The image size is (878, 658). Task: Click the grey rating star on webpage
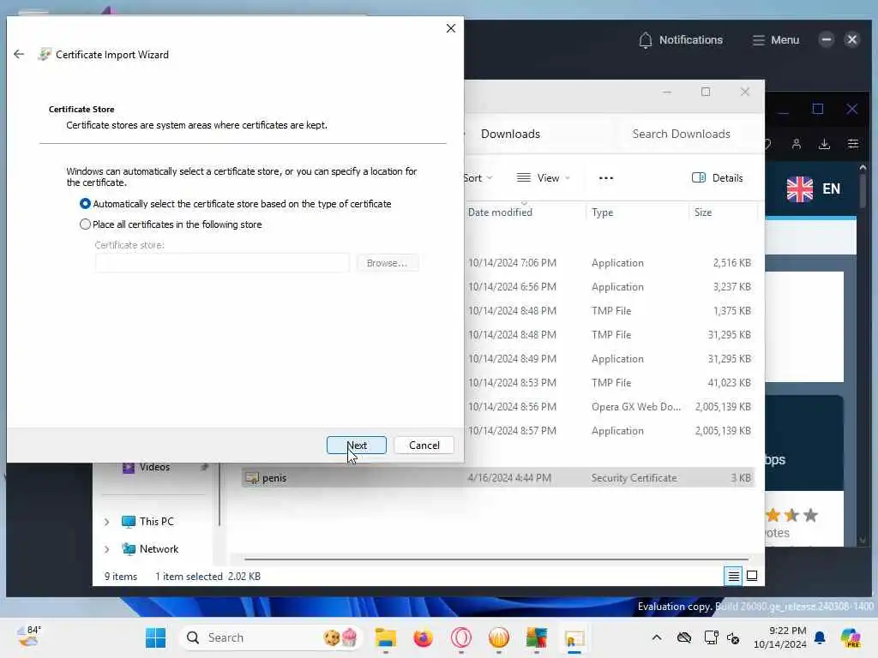tap(810, 515)
